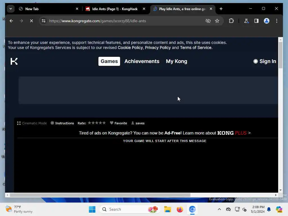Rate the game five stars
Viewport: 288px width, 216px height.
pyautogui.click(x=104, y=123)
